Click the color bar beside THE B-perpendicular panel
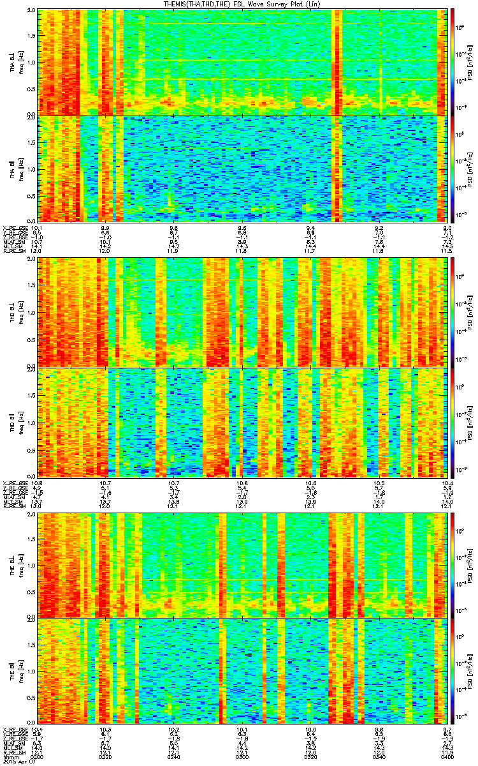The image size is (478, 766). tap(453, 564)
